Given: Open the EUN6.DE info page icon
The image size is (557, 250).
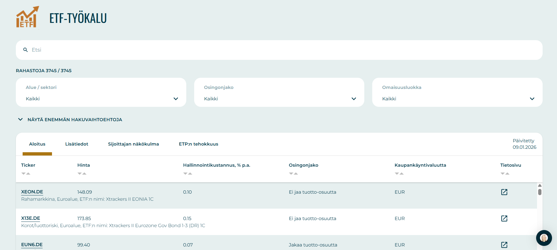Looking at the screenshot, I should (504, 245).
